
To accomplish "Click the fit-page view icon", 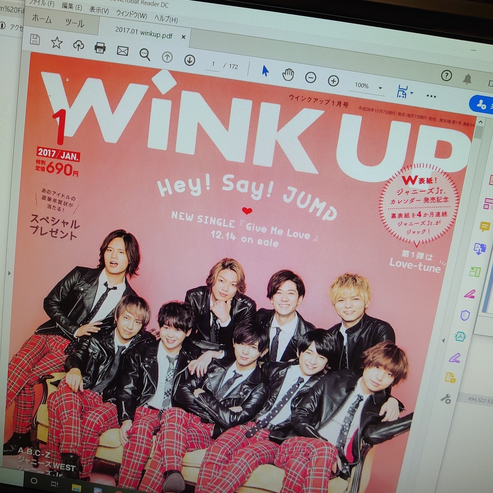I will pyautogui.click(x=402, y=92).
